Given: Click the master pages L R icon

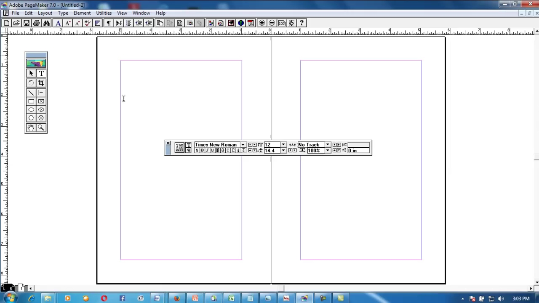Looking at the screenshot, I should (x=8, y=288).
